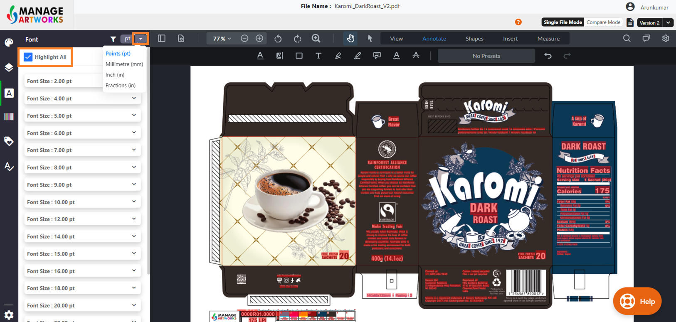
Task: Click the file document icon beside Version
Action: pos(630,22)
